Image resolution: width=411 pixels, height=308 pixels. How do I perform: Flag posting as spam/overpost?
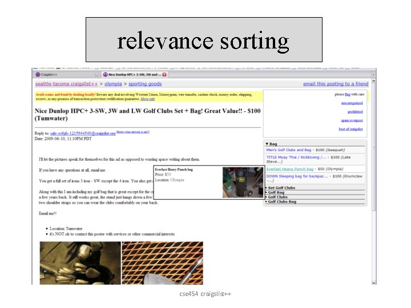click(352, 120)
